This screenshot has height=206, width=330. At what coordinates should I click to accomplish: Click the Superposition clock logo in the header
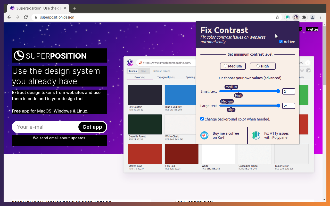(18, 55)
